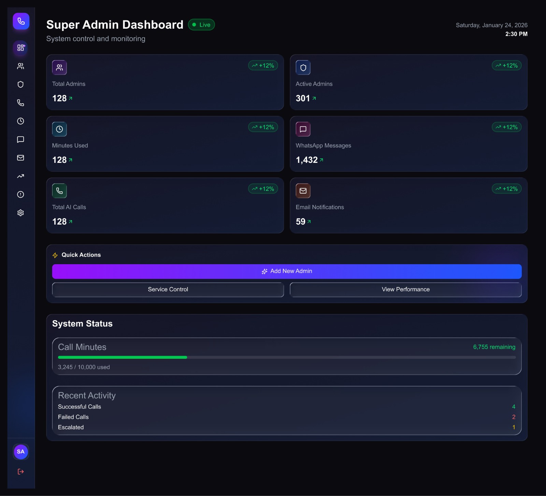546x496 pixels.
Task: Click the Add New Admin button
Action: (287, 271)
